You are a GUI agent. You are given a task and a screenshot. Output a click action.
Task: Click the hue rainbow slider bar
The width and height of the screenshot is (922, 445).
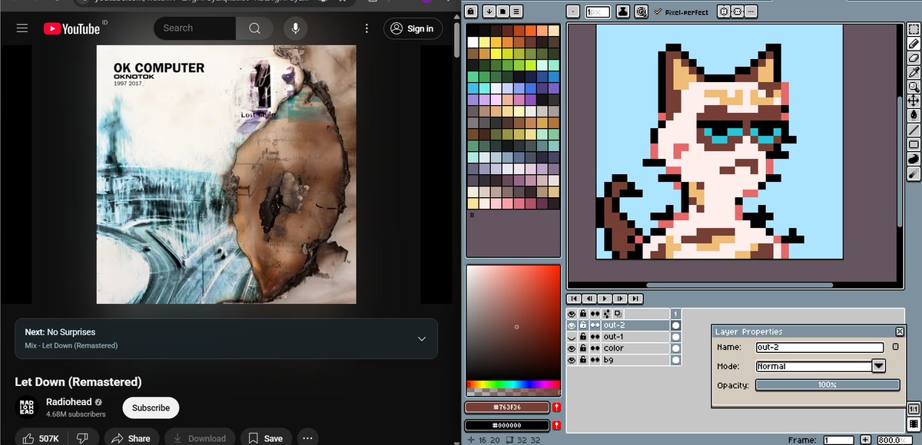pyautogui.click(x=514, y=384)
